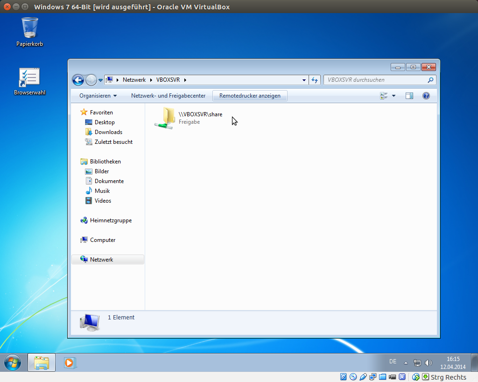Click the computer icon in address bar

[109, 80]
